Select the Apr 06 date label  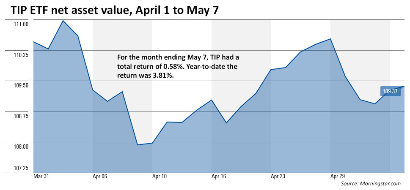click(x=100, y=176)
